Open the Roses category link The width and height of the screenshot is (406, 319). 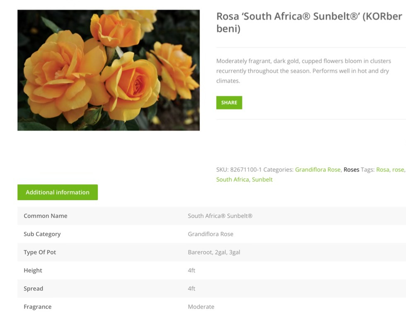[x=351, y=170]
